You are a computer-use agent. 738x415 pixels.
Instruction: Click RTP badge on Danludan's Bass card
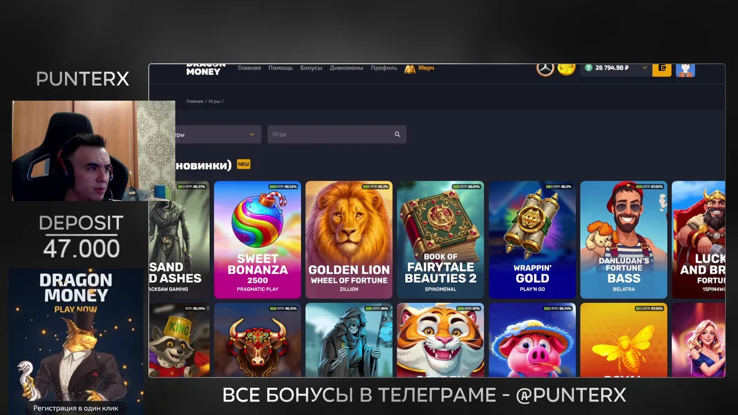click(x=649, y=187)
